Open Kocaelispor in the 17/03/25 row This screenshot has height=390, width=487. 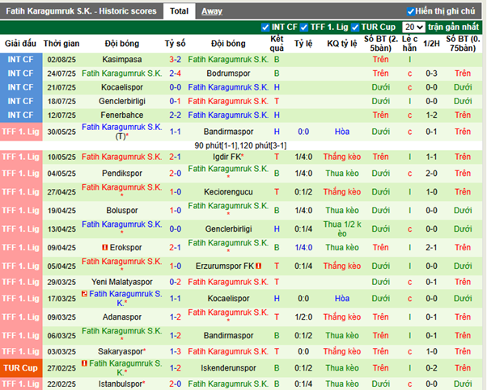pos(228,299)
